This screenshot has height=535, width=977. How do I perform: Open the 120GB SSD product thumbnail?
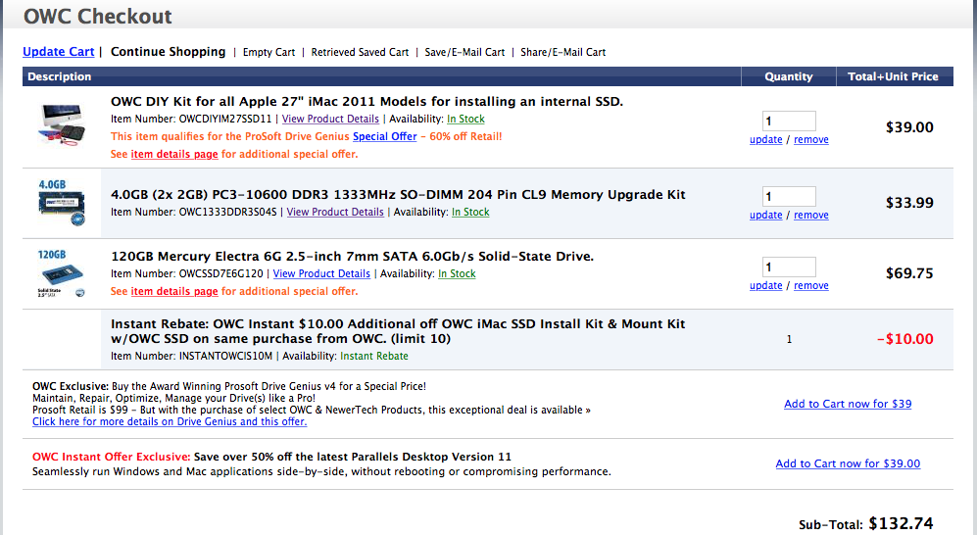pyautogui.click(x=61, y=273)
